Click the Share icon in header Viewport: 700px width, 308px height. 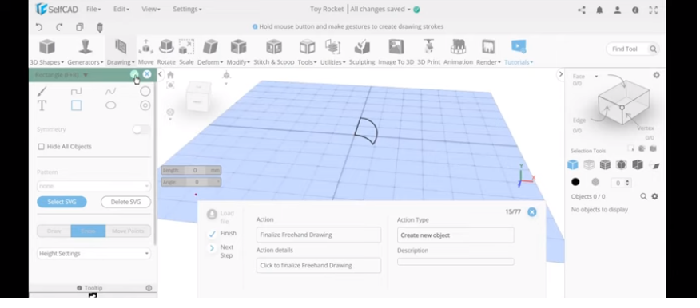coord(581,10)
